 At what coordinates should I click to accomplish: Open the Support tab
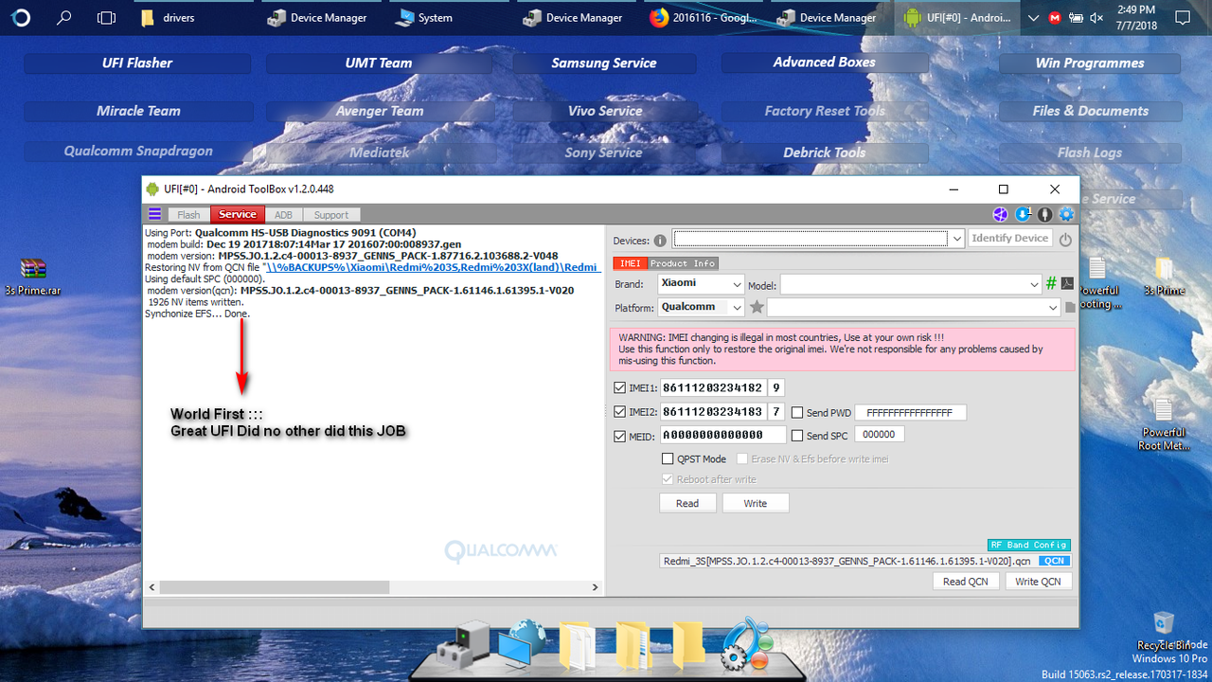(x=331, y=215)
